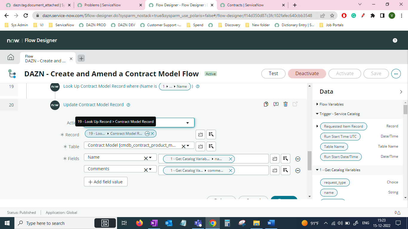Image resolution: width=408 pixels, height=229 pixels.
Task: Open Outlook from the taskbar
Action: (x=169, y=223)
